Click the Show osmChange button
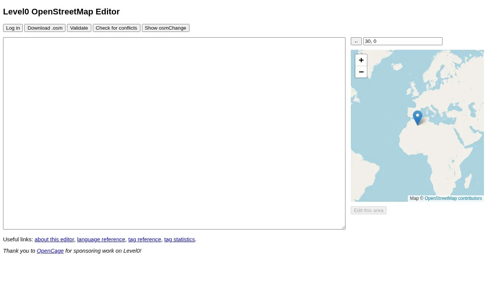Viewport: 487px width, 304px height. click(166, 28)
